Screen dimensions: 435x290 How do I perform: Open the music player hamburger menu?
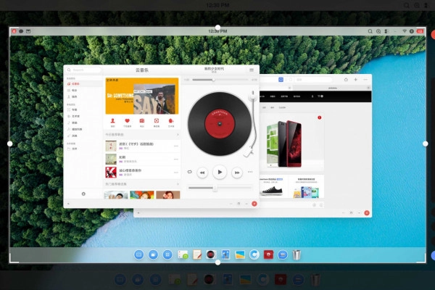(252, 70)
